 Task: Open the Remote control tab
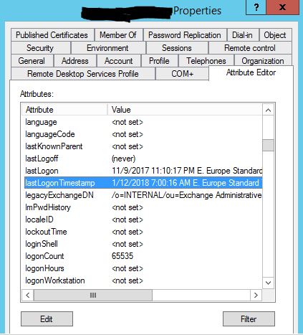(x=250, y=48)
